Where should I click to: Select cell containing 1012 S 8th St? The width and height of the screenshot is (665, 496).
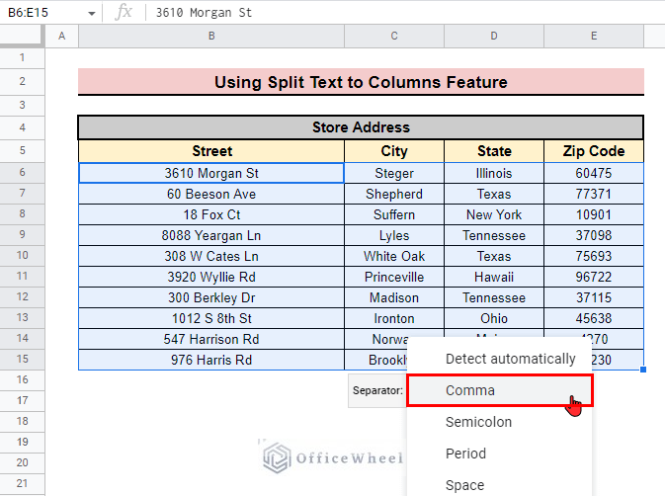coord(211,318)
